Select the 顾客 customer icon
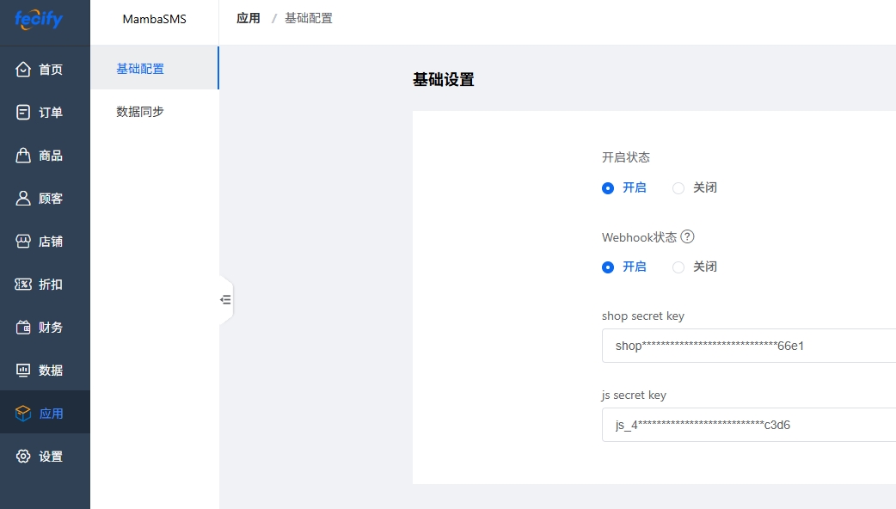Viewport: 896px width, 509px height. (x=24, y=199)
